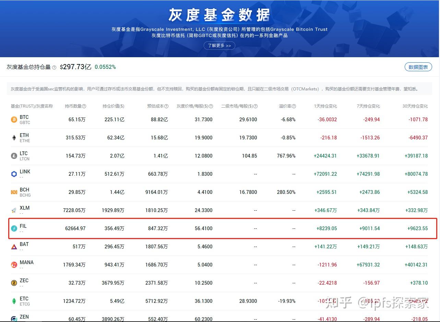The width and height of the screenshot is (440, 322).
Task: Click the BCH coin logo icon
Action: click(14, 192)
